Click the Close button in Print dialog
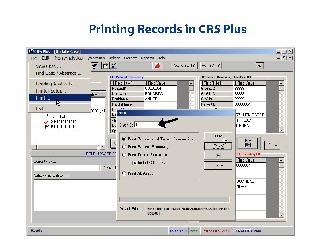The image size is (318, 239). coord(218,165)
